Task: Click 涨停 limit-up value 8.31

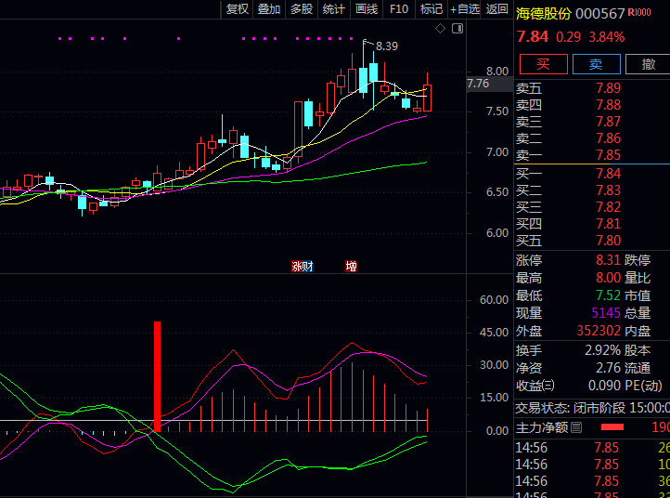Action: 608,260
